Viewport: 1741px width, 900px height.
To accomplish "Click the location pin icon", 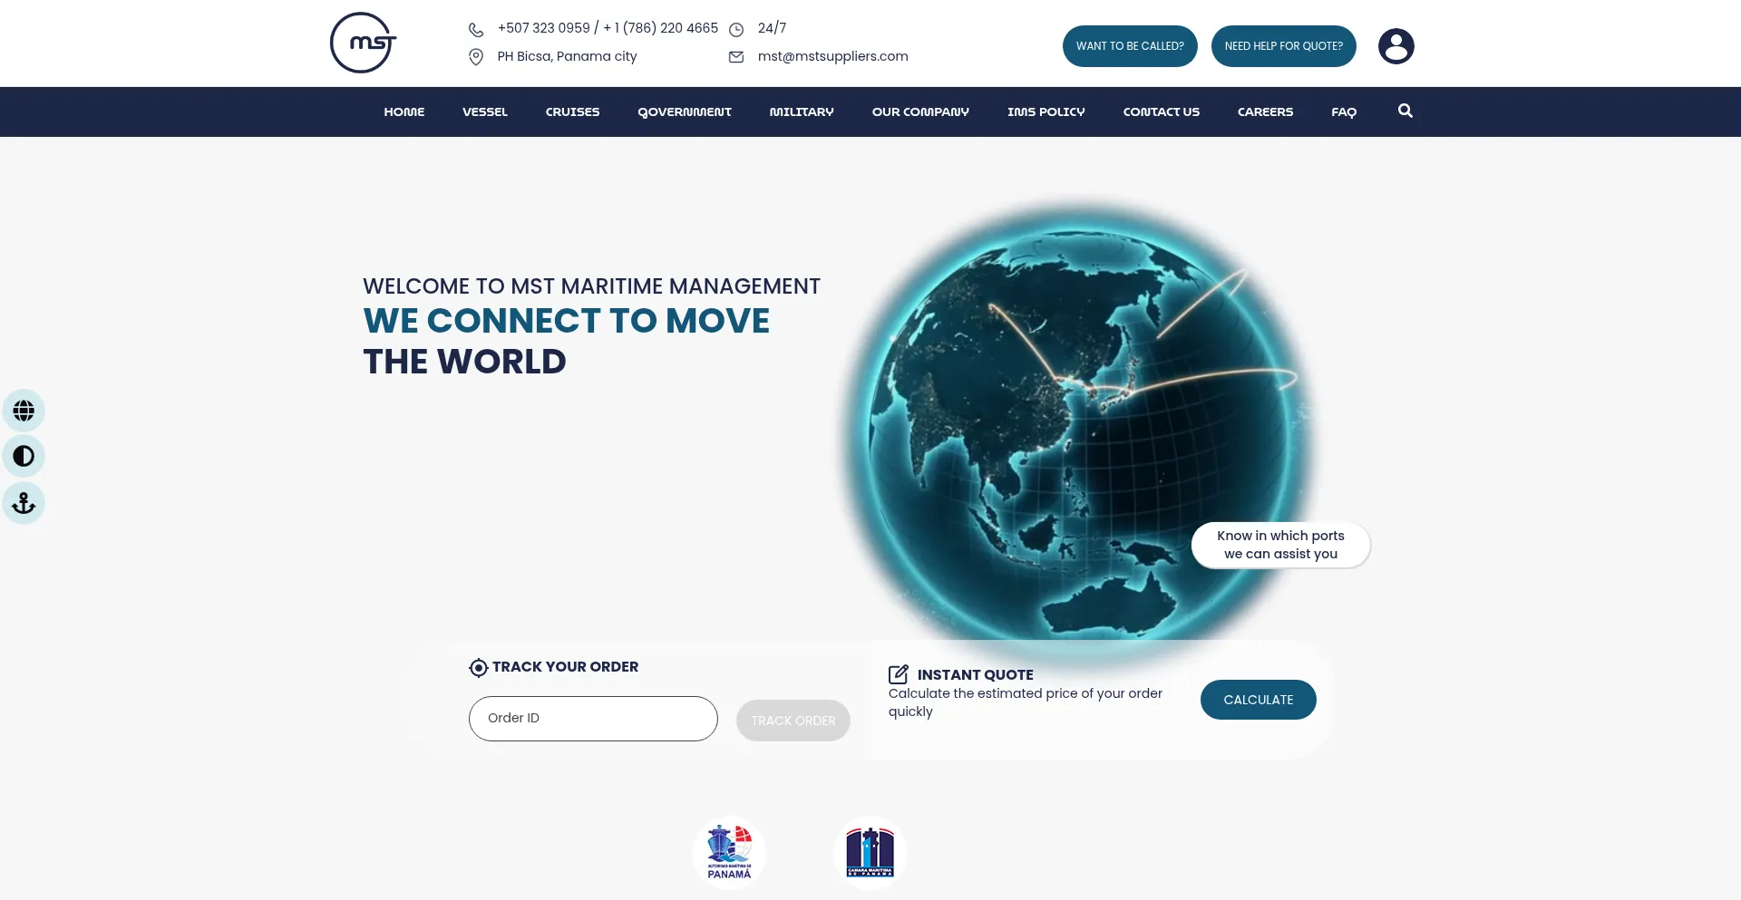I will 476,57.
